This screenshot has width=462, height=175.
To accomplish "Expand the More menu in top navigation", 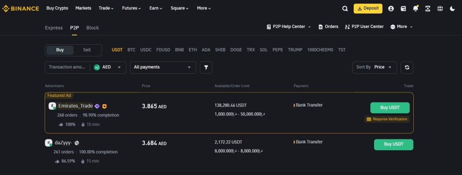I will (204, 8).
